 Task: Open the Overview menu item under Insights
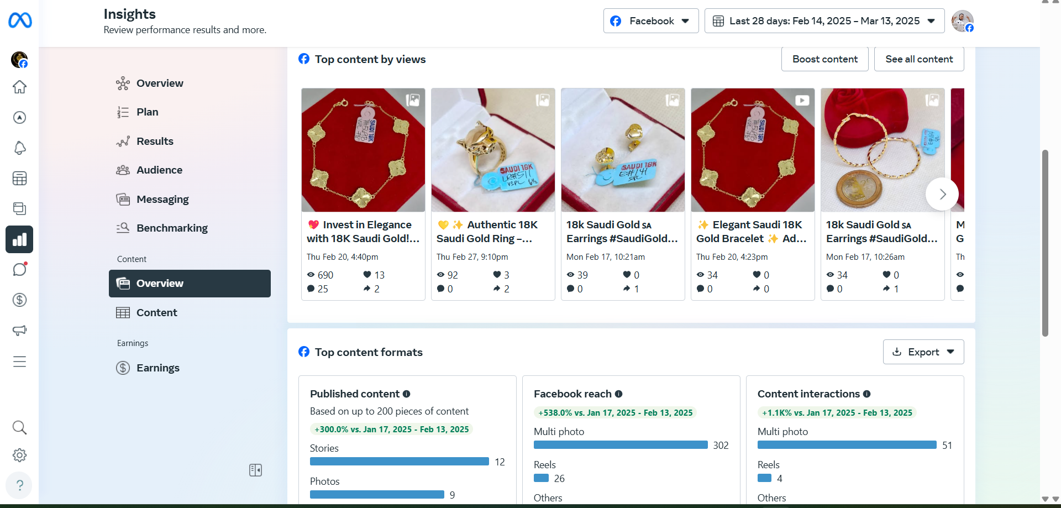(190, 83)
